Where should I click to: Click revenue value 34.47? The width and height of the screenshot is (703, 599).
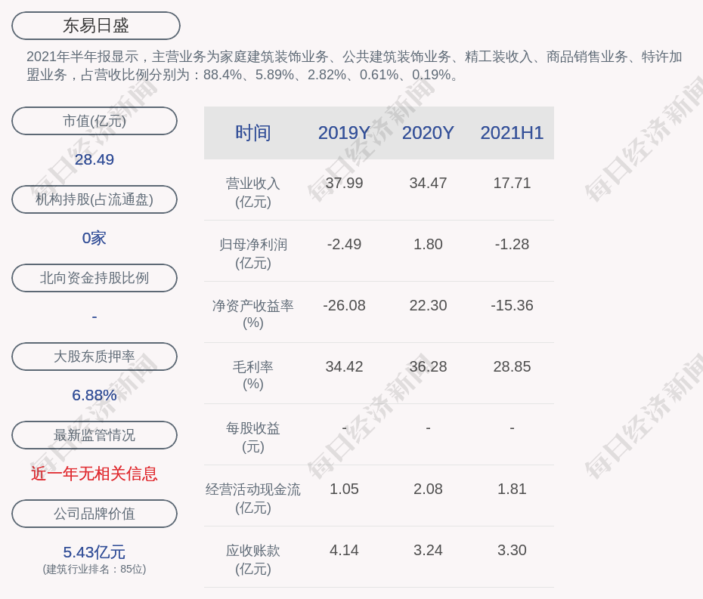[x=428, y=184]
